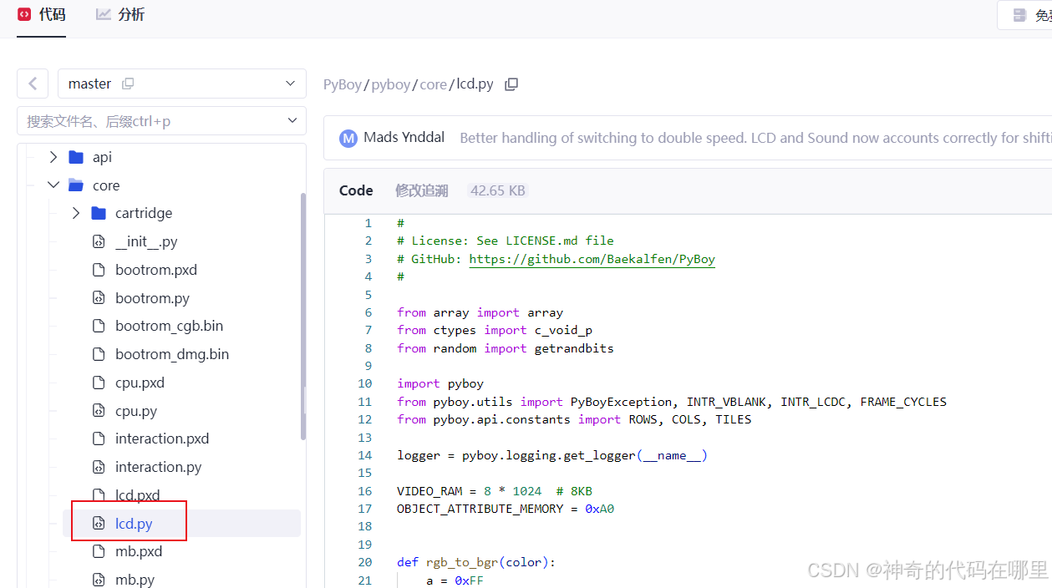
Task: Click the 42.65 KB file size label
Action: 498,190
